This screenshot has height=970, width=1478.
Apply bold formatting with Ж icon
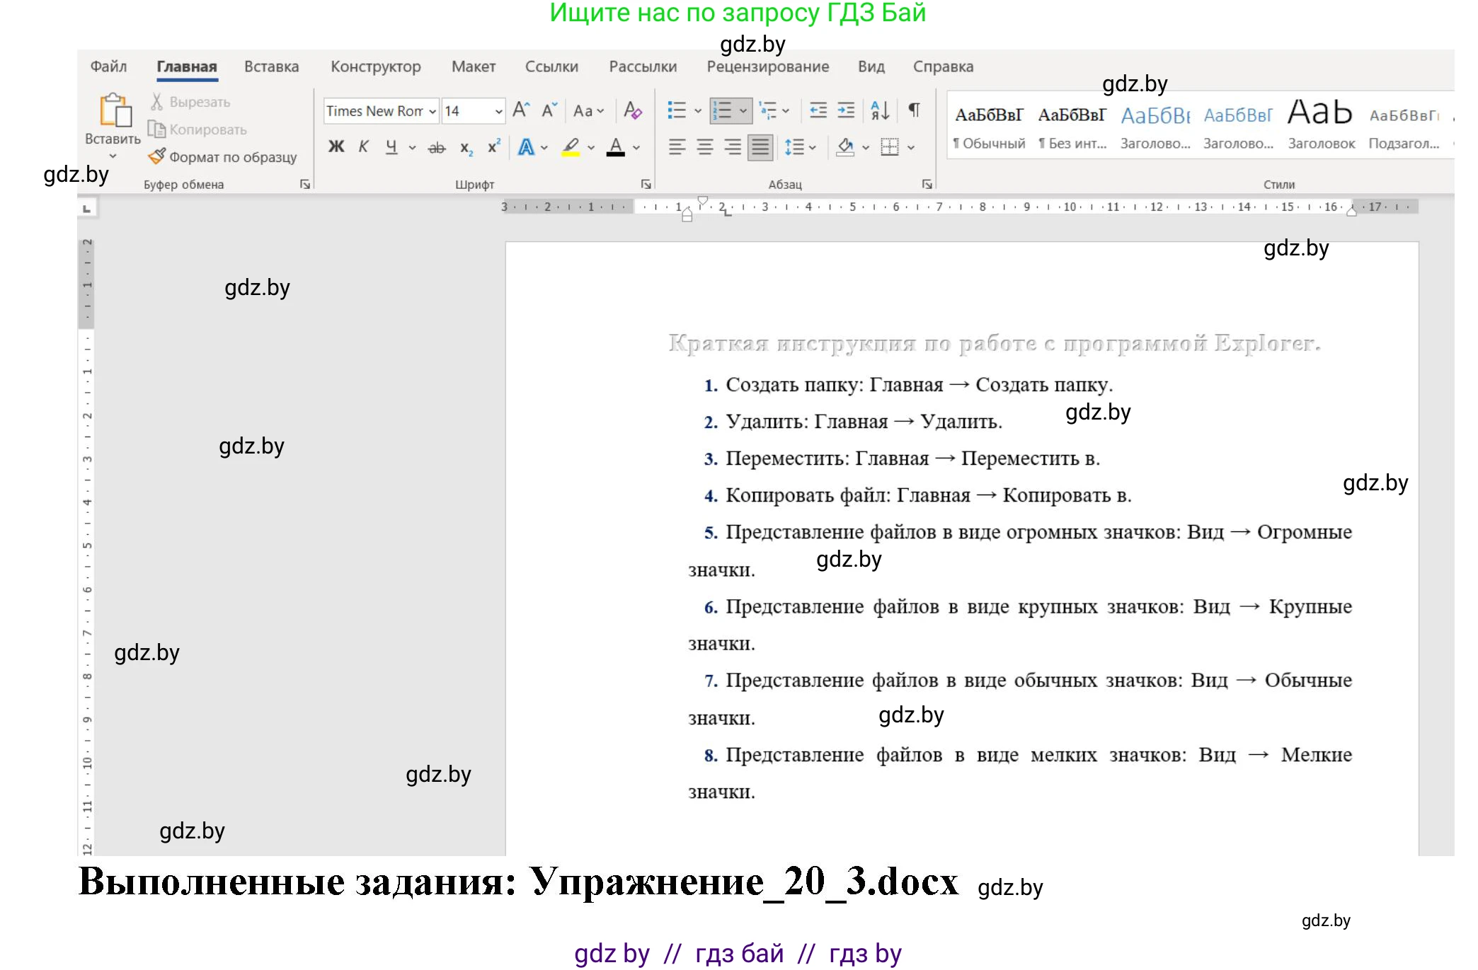coord(336,148)
